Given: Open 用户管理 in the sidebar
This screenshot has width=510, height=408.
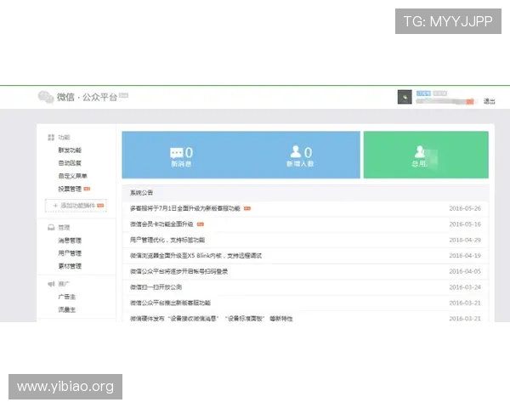Looking at the screenshot, I should click(70, 253).
